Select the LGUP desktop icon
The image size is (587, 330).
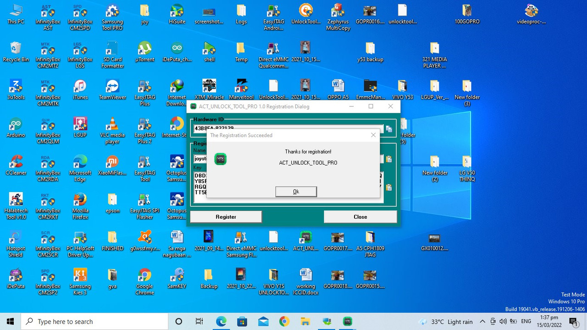click(80, 128)
